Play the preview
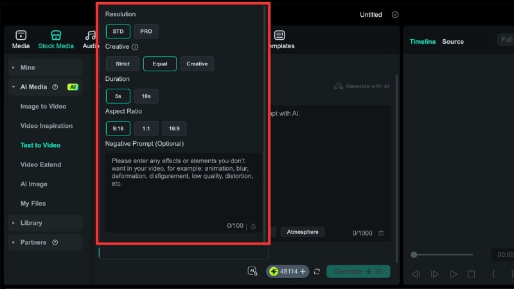 coord(454,274)
